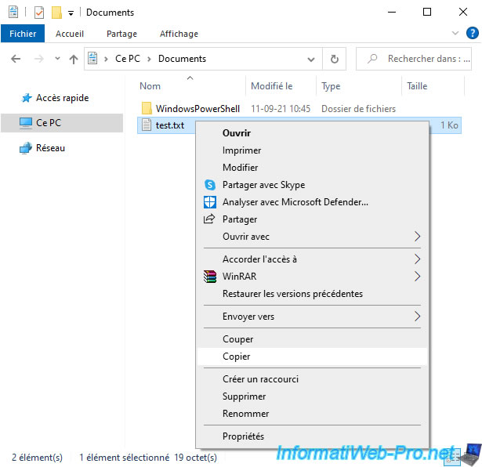Click the back navigation arrow
This screenshot has height=467, width=482.
(16, 59)
